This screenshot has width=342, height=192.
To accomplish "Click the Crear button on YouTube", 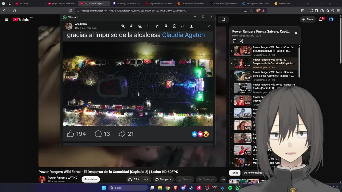I will (x=307, y=19).
